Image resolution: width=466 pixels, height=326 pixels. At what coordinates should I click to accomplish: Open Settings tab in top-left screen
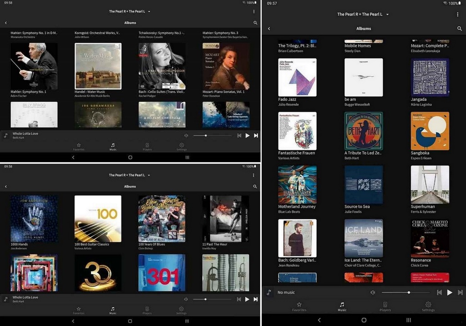point(182,147)
